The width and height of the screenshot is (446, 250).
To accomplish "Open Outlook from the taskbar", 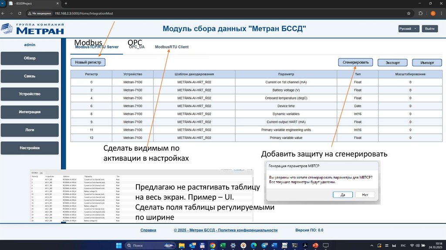I will (x=192, y=245).
